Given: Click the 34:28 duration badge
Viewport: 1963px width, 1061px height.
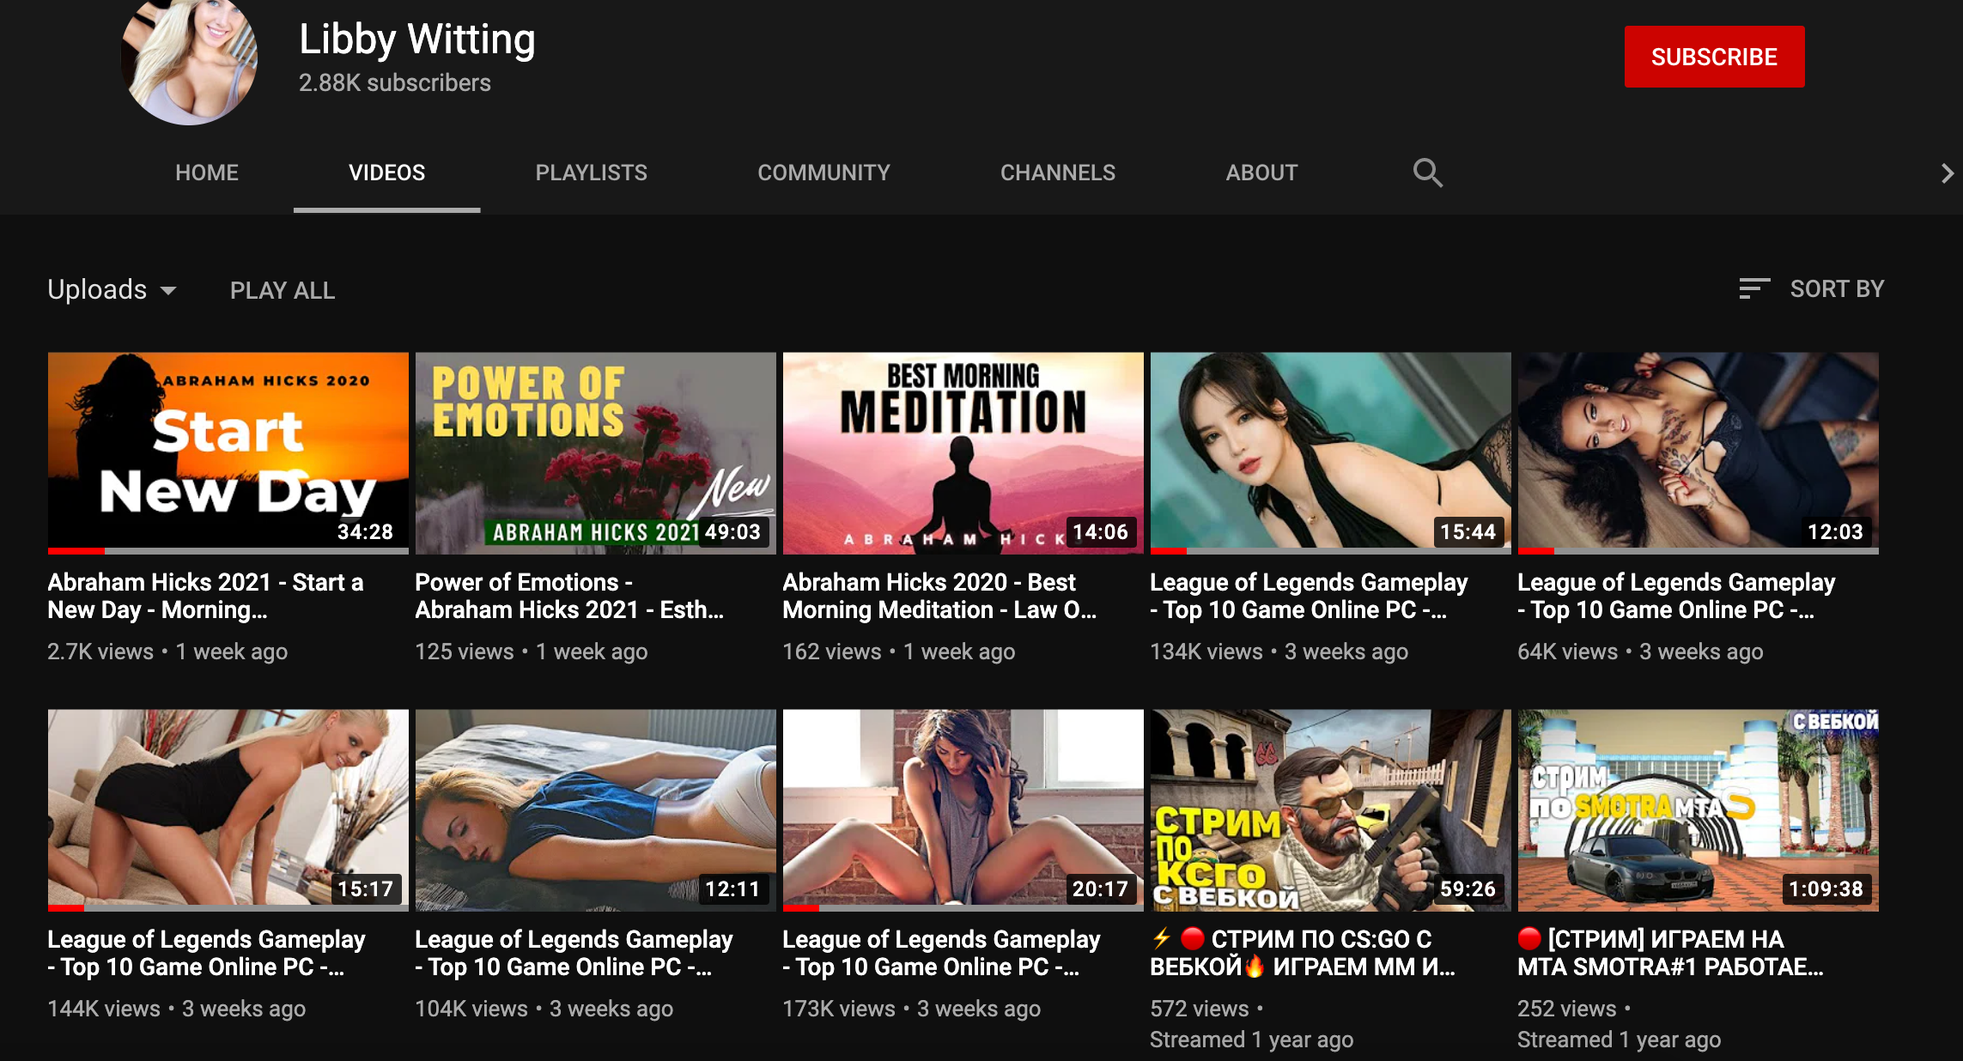Looking at the screenshot, I should pyautogui.click(x=365, y=532).
